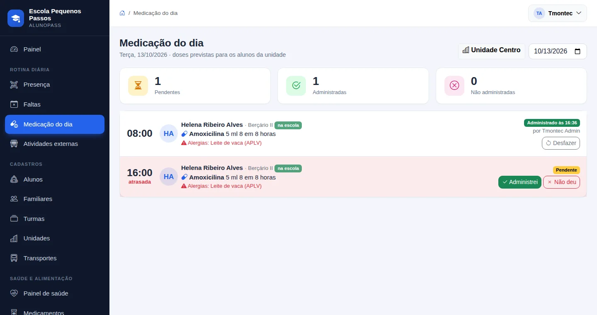The width and height of the screenshot is (597, 315).
Task: Click the TA user avatar
Action: coord(539,13)
